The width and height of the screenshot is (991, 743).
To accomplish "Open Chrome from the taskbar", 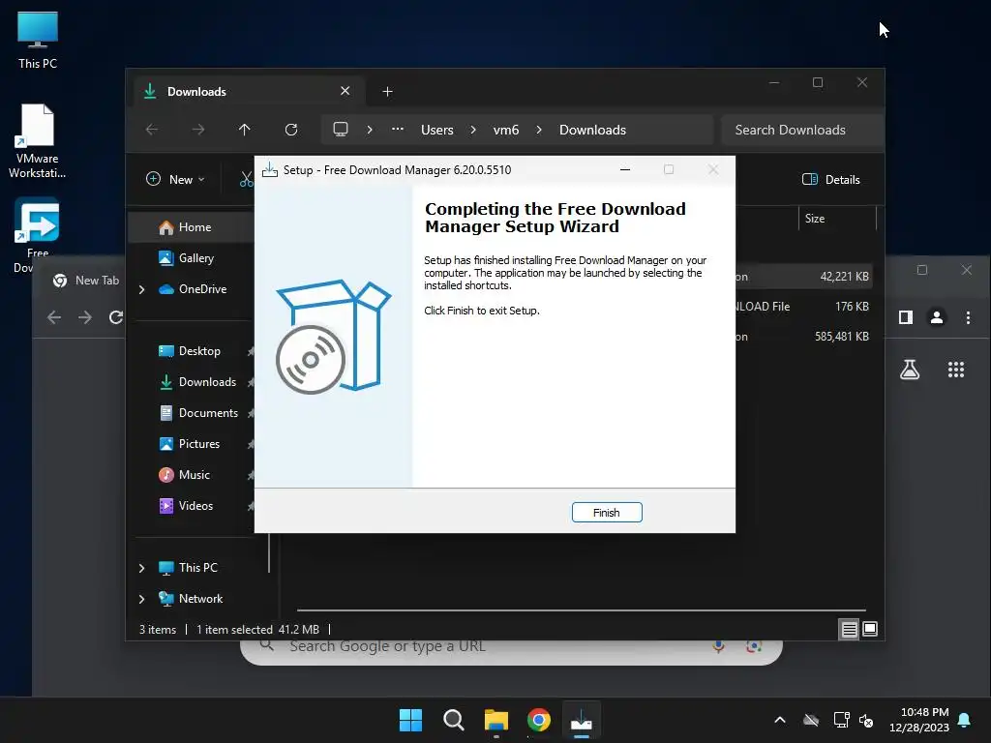I will pos(539,720).
